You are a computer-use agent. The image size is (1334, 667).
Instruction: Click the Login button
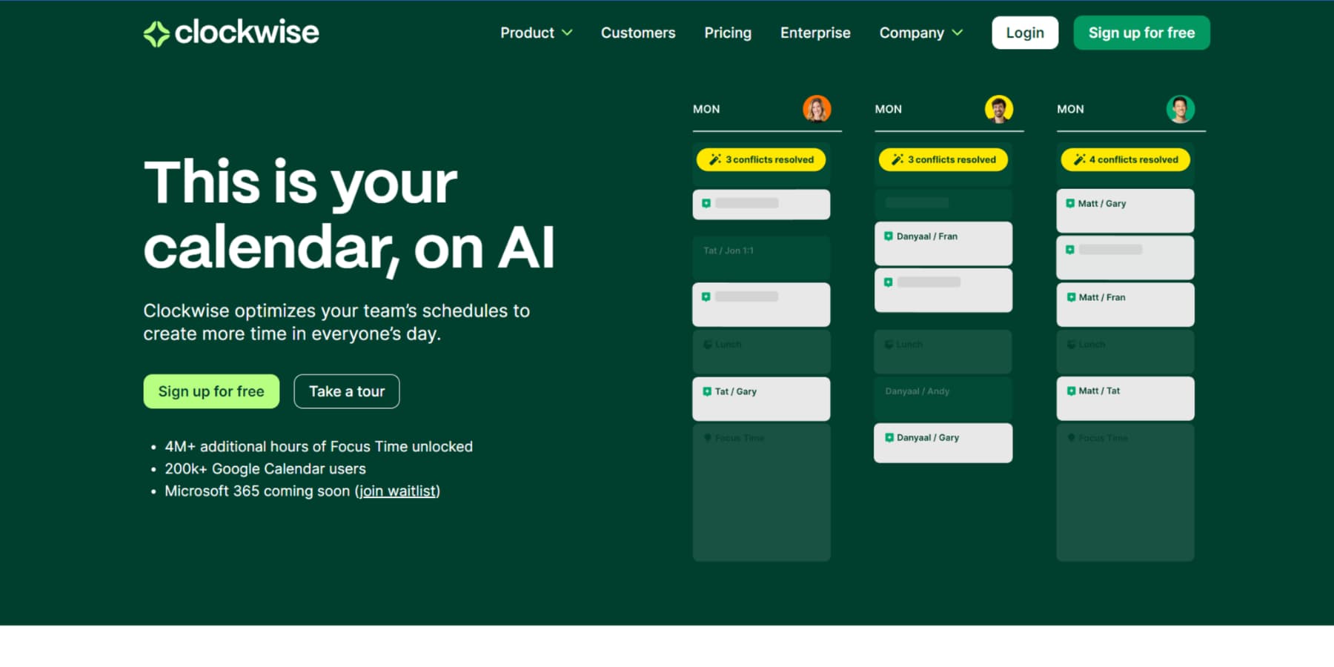point(1024,33)
